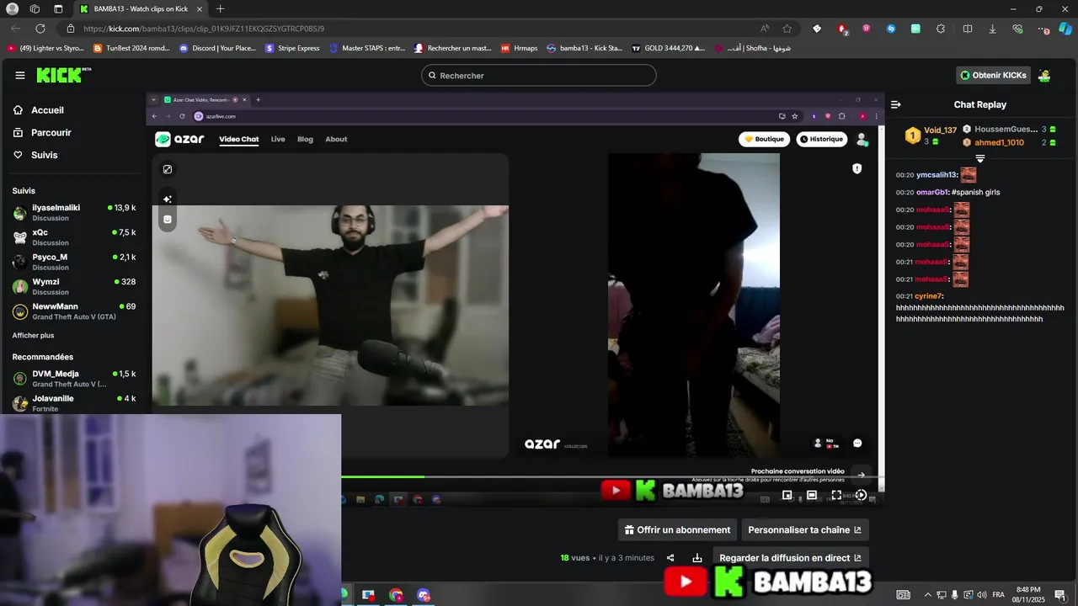Open followed channel ilyaselmaliki
Screen dimensions: 1078x606
pyautogui.click(x=73, y=212)
